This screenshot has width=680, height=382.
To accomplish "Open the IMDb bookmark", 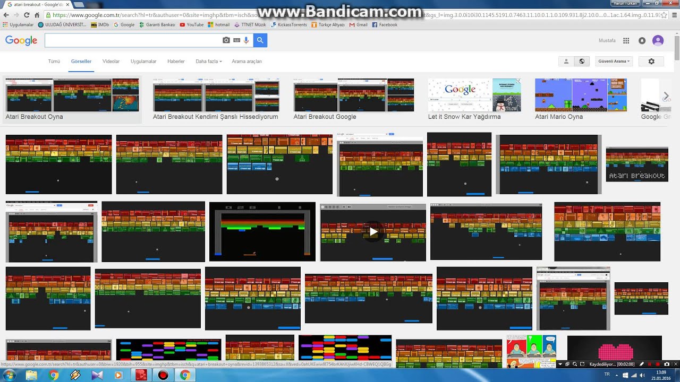I will 100,24.
